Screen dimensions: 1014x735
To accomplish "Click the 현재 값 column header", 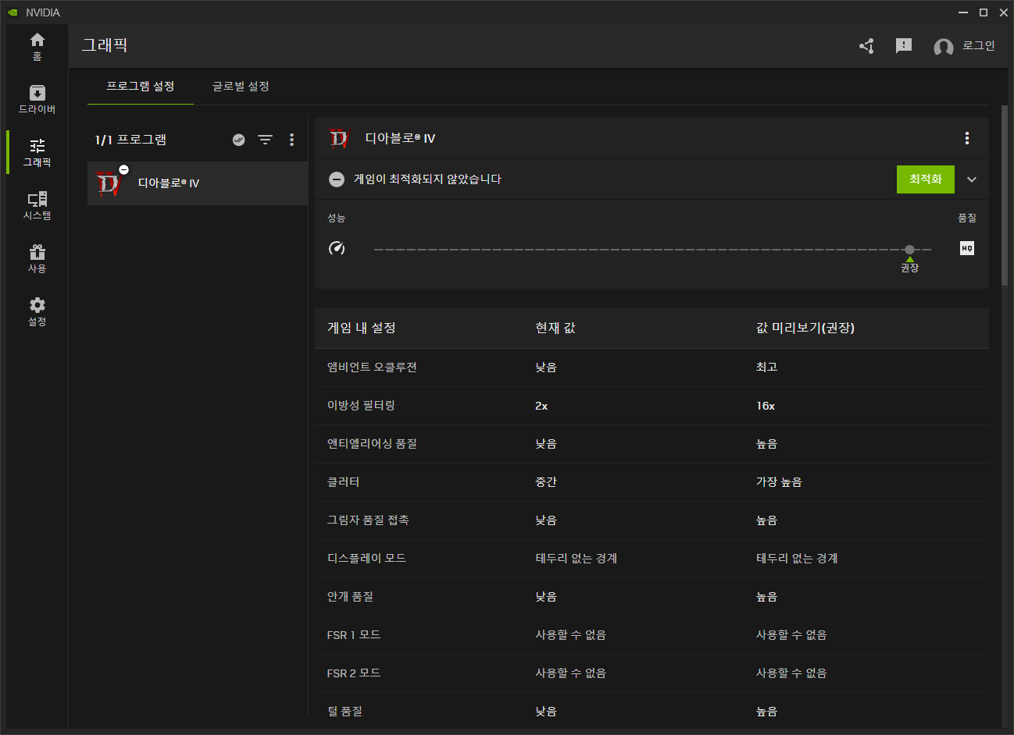I will coord(555,328).
